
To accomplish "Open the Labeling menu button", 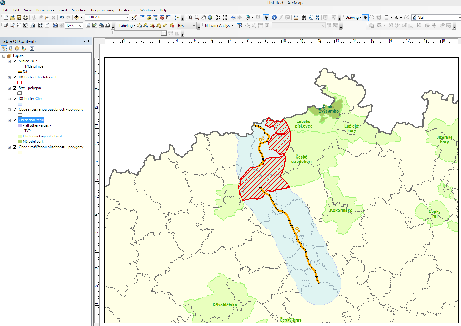I will click(127, 26).
